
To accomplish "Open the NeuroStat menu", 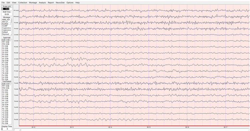I will [60, 3].
